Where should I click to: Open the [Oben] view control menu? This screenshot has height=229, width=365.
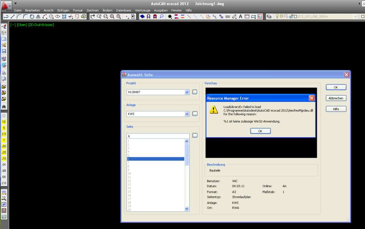[x=22, y=24]
